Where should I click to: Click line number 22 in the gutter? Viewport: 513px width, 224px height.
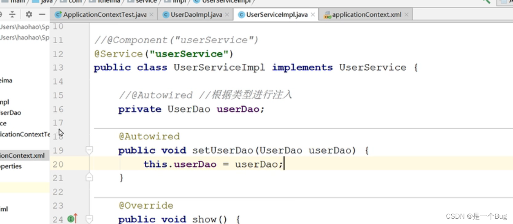tap(58, 192)
